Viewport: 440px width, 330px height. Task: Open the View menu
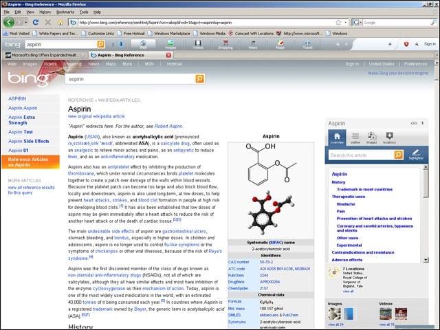[30, 12]
